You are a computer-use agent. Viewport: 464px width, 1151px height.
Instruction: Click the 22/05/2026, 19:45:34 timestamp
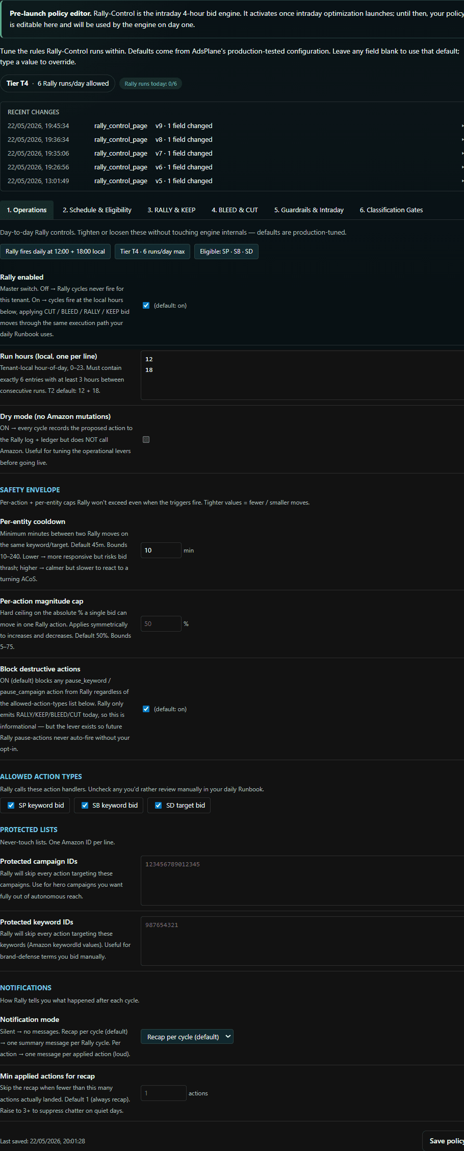[38, 126]
